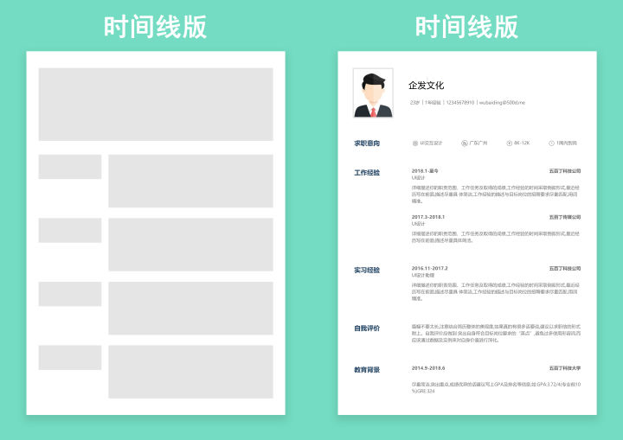Click the 2018.1-至今 work entry date

pyautogui.click(x=425, y=171)
